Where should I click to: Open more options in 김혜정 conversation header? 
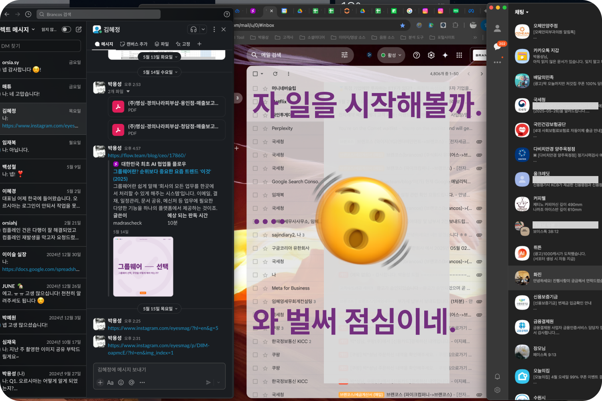(214, 29)
